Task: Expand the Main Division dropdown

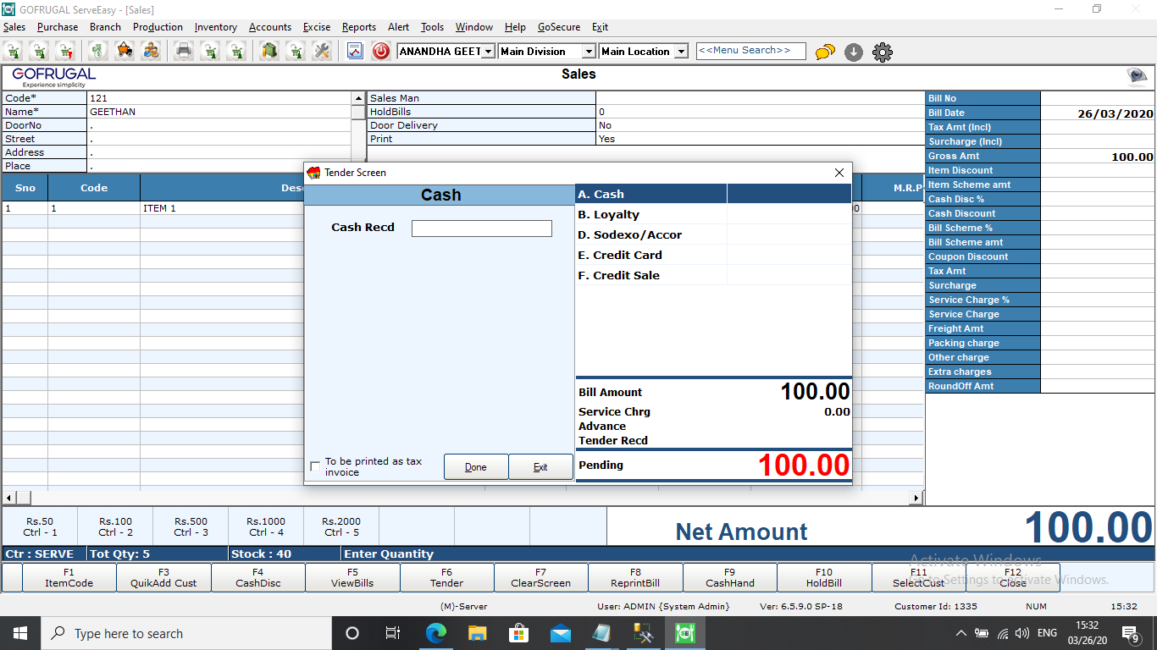Action: point(589,52)
